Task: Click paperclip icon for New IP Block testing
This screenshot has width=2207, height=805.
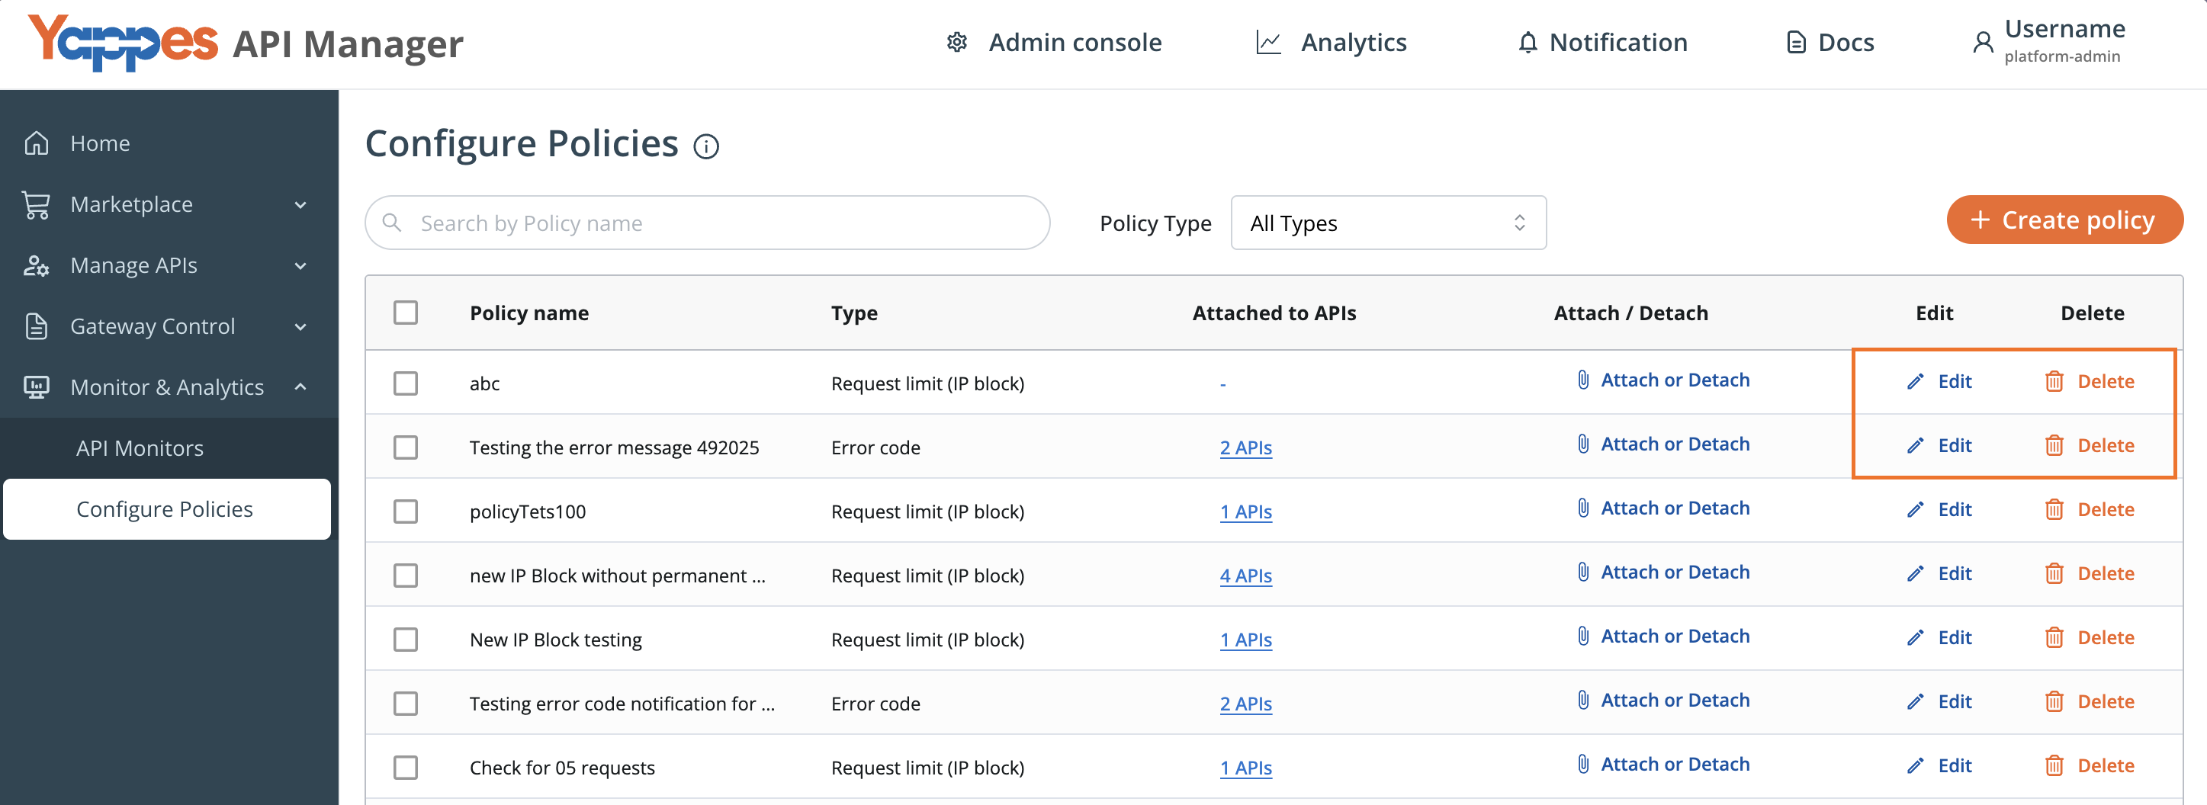Action: 1583,636
